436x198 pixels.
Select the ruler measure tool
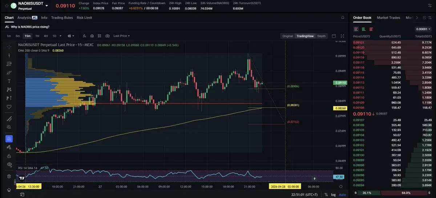[x=9, y=119]
